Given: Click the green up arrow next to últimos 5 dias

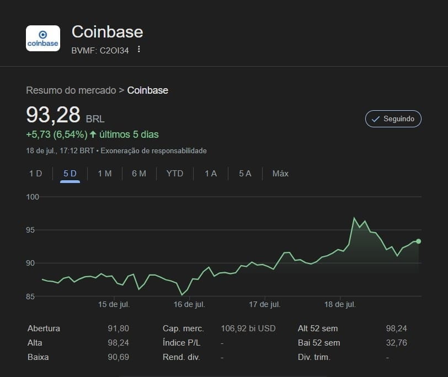Looking at the screenshot, I should pyautogui.click(x=93, y=134).
